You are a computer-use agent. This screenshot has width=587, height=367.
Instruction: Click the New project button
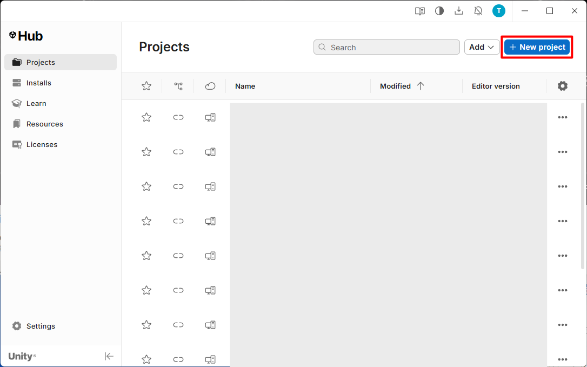(x=537, y=47)
